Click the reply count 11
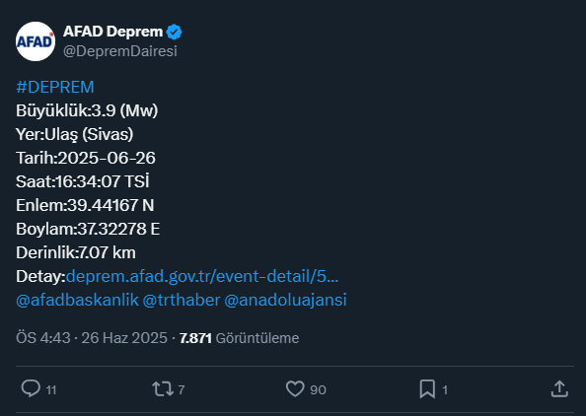 tap(51, 389)
